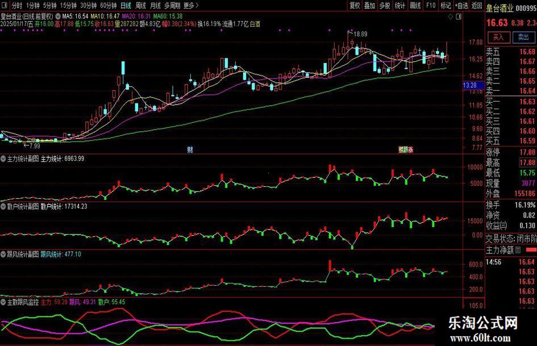The height and width of the screenshot is (346, 537).
Task: Toggle the right panel layout icon
Action: tap(459, 16)
